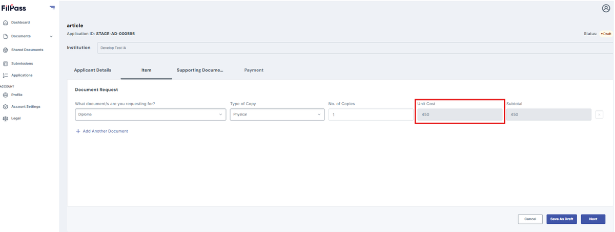Collapse sidebar with the hamburger menu icon
The image size is (615, 232).
[x=52, y=8]
